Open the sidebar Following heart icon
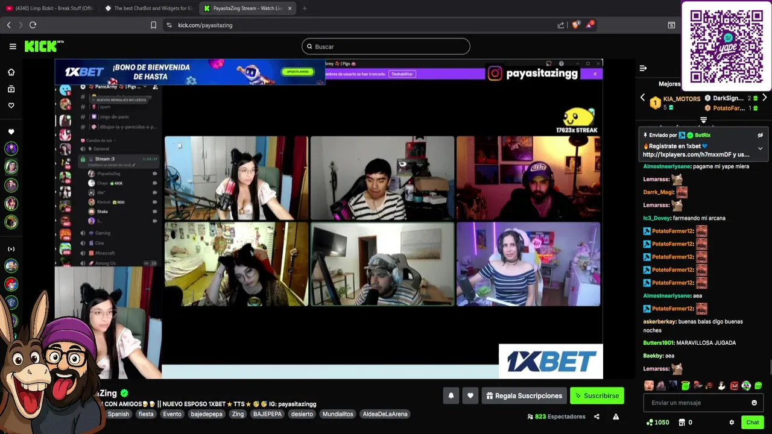Screen dimensions: 772x434 click(x=11, y=105)
